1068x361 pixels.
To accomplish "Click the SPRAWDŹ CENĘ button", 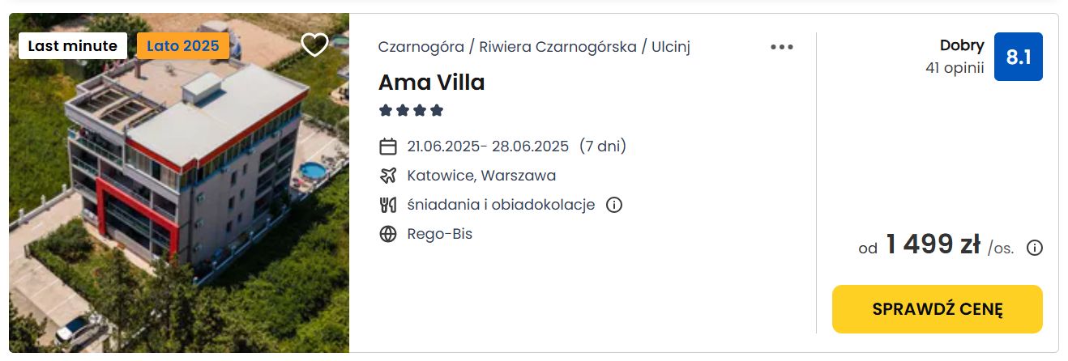I will point(938,309).
